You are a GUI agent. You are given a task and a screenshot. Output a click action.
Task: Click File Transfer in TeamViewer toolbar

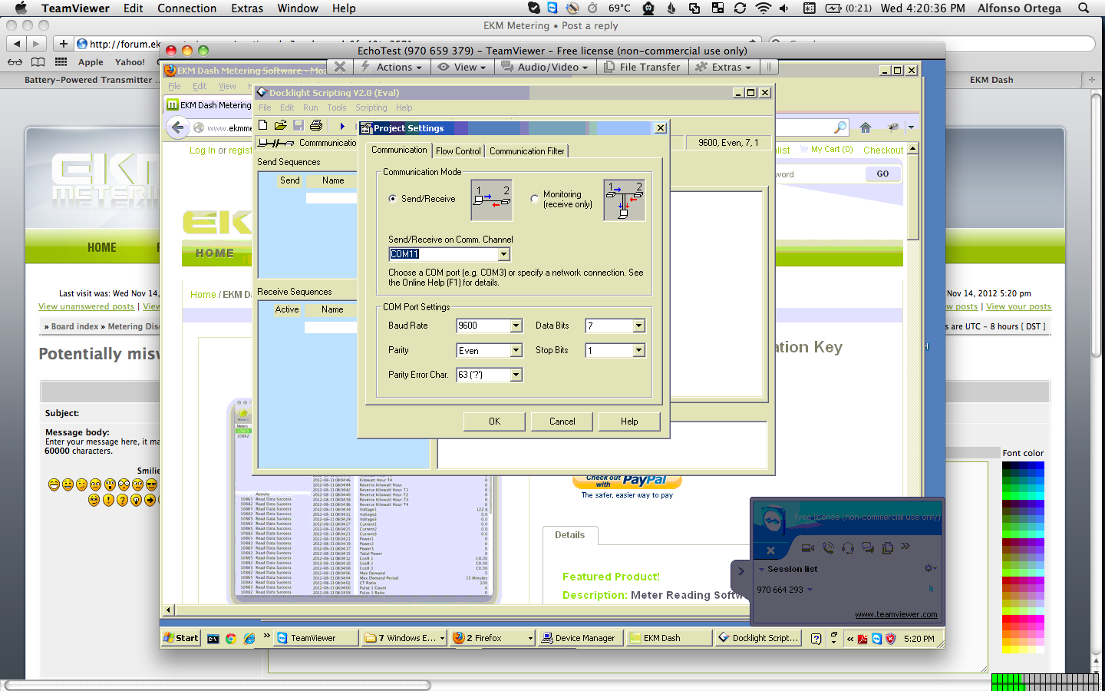[x=642, y=67]
